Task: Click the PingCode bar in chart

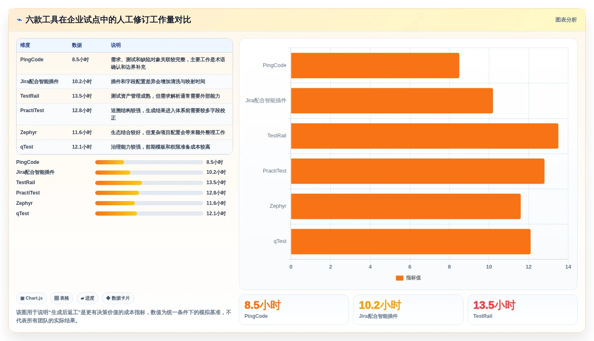Action: 375,65
